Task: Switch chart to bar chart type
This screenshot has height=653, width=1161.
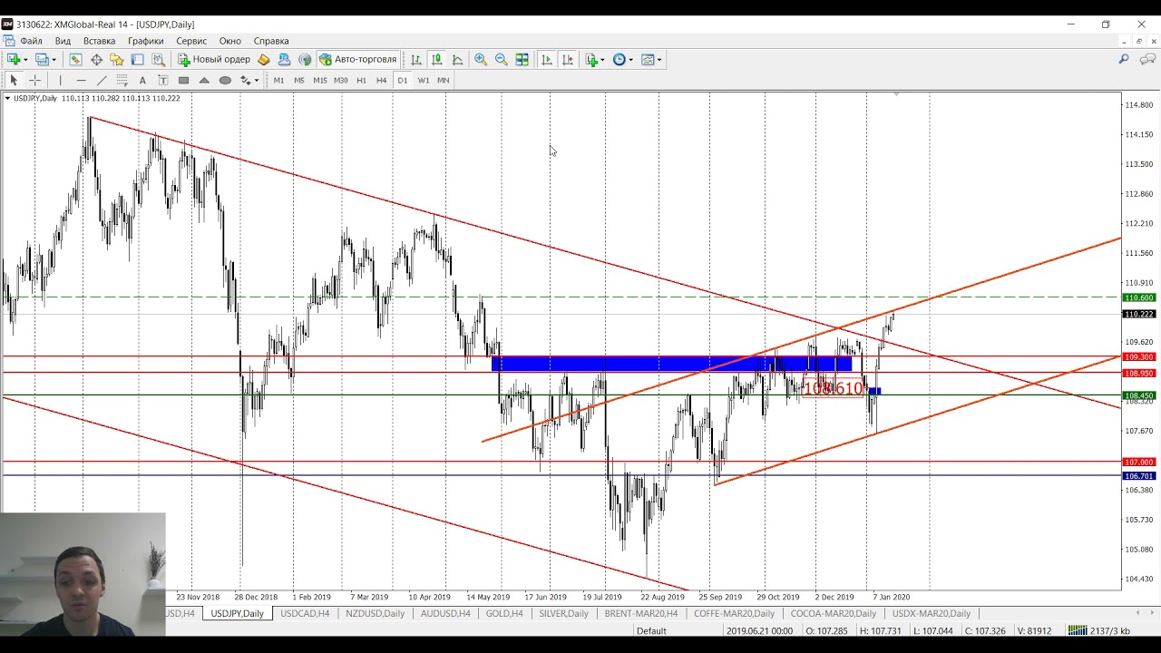Action: 416,59
